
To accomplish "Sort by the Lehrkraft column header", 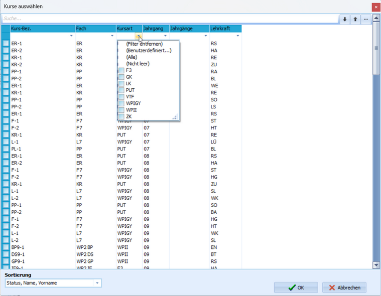I will pyautogui.click(x=225, y=29).
